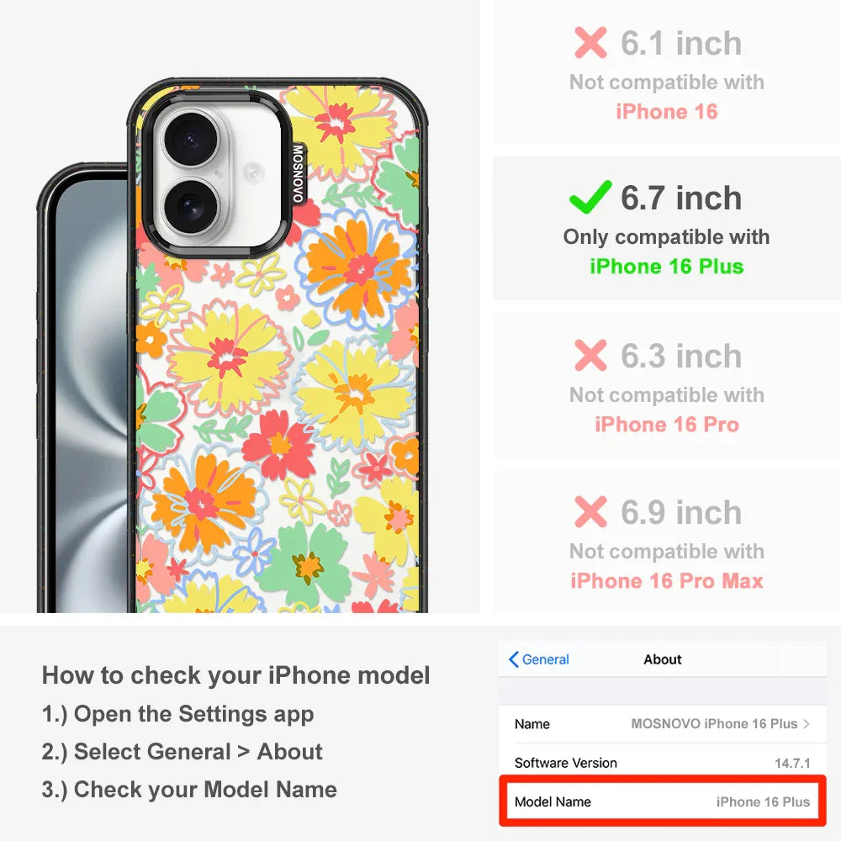Click the pink iPhone 16 Pro Max text
This screenshot has height=841, width=841.
click(x=667, y=581)
